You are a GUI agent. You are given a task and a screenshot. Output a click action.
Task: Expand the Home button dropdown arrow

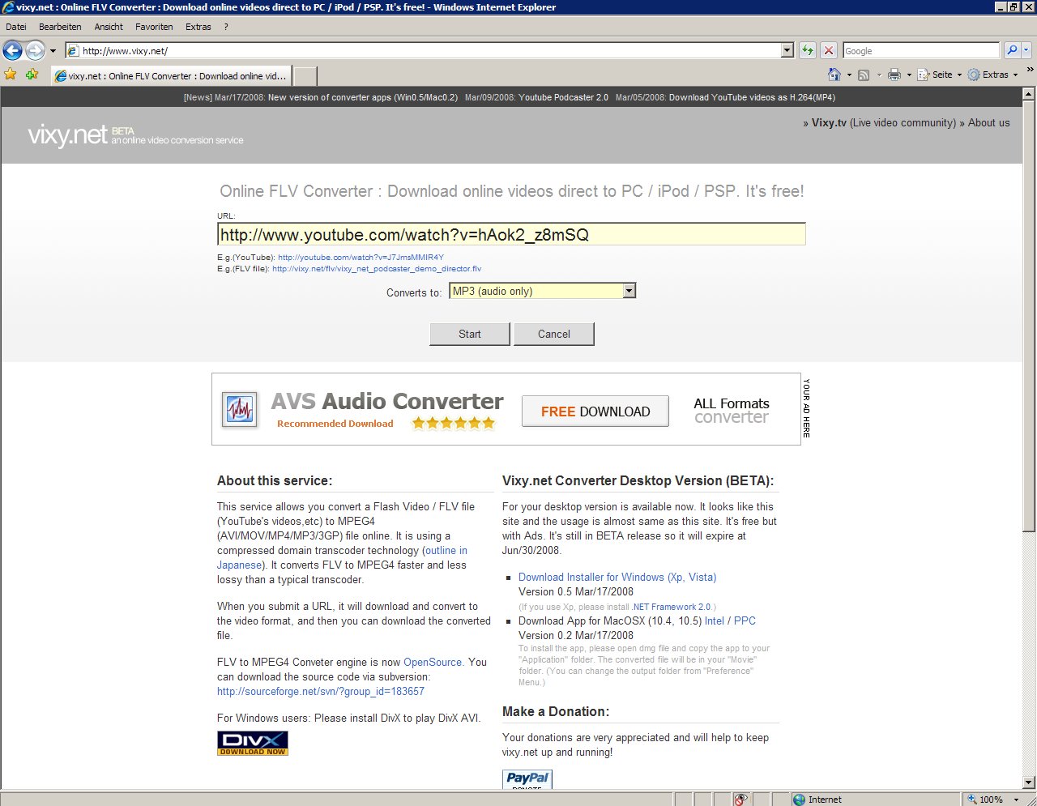click(849, 75)
